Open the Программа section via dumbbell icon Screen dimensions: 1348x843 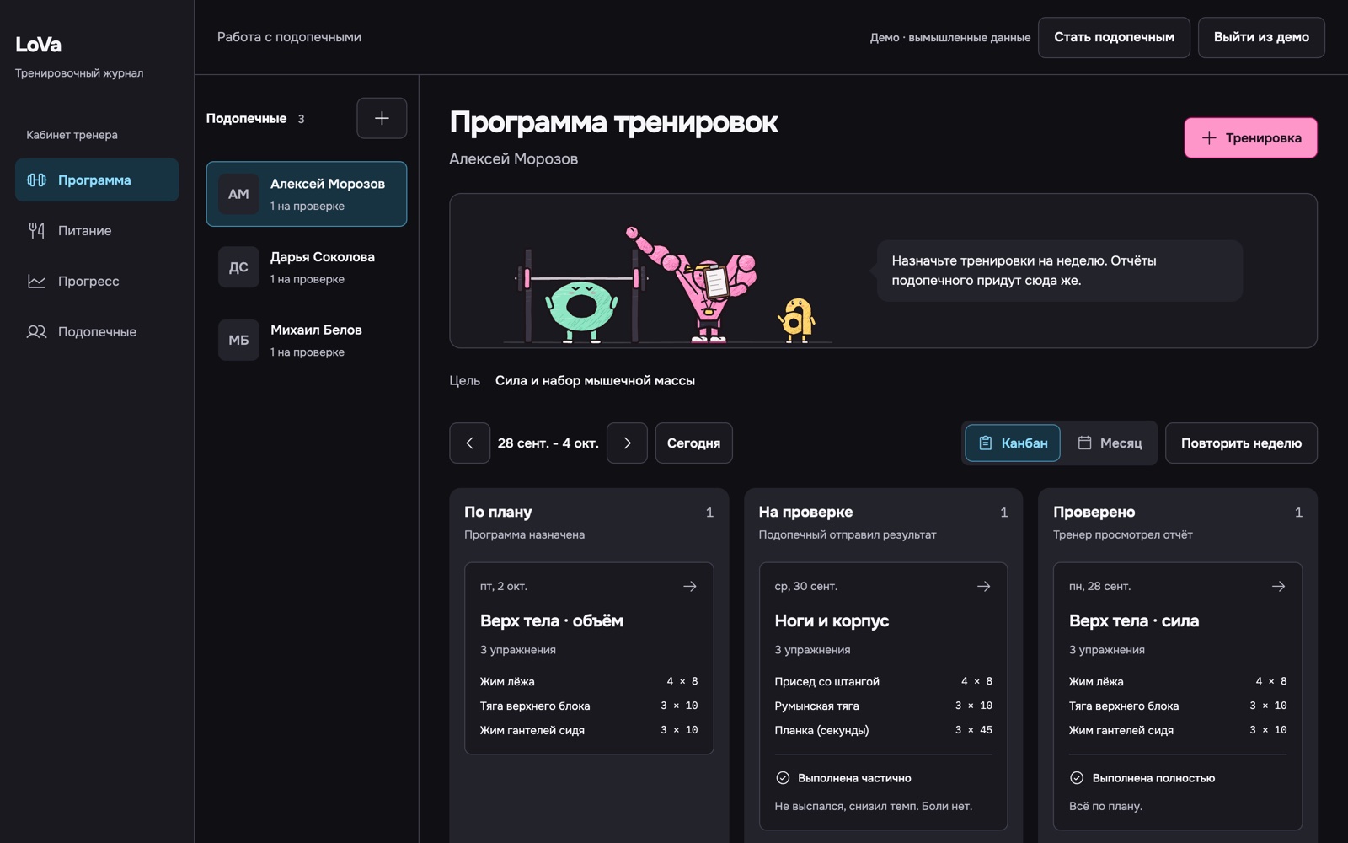(x=36, y=180)
